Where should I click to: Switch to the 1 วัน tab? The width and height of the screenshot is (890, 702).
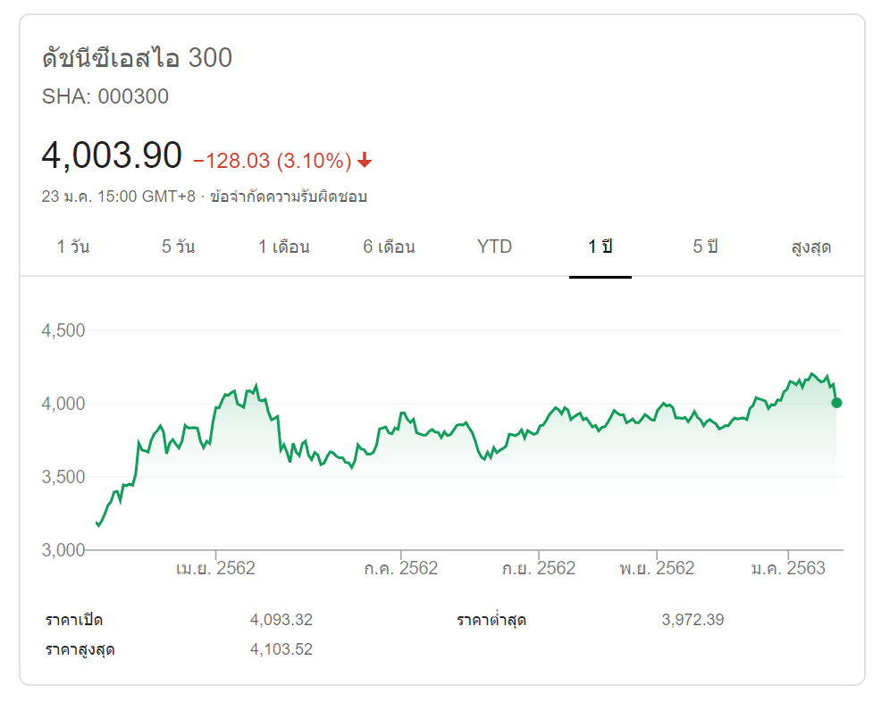tap(73, 247)
